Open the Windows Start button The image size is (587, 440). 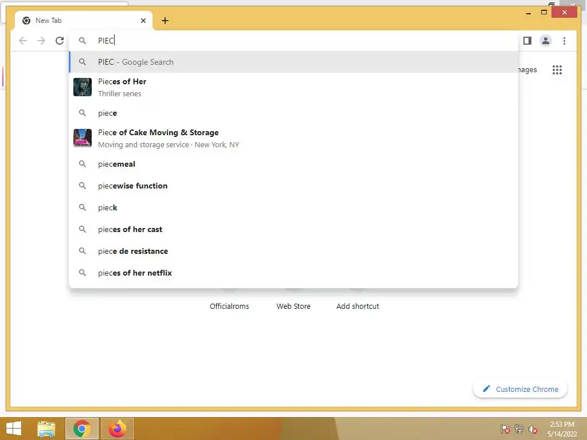[x=14, y=429]
